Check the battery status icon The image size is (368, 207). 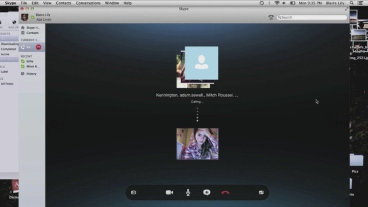tap(292, 3)
